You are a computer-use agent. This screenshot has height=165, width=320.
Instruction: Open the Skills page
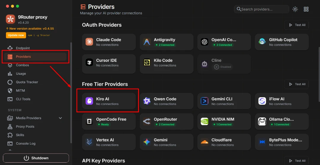click(35, 135)
